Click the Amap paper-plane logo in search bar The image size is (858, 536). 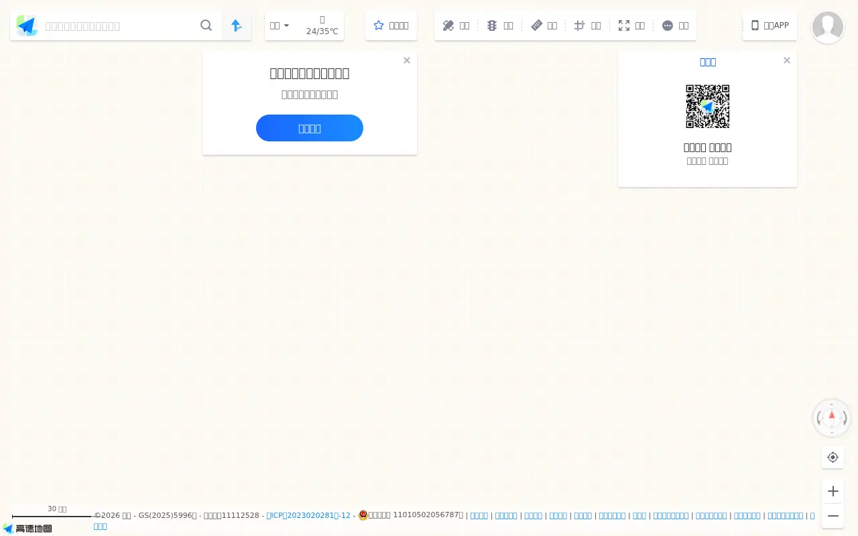click(27, 25)
